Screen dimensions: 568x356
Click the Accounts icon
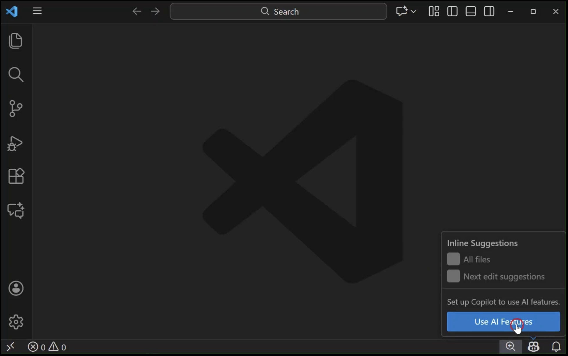tap(16, 288)
